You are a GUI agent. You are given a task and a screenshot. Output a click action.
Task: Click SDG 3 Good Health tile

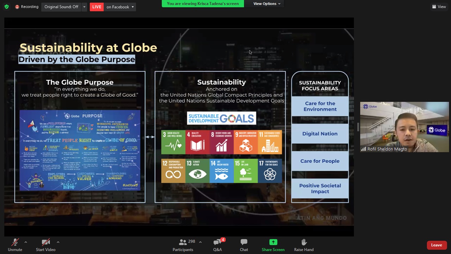173,142
